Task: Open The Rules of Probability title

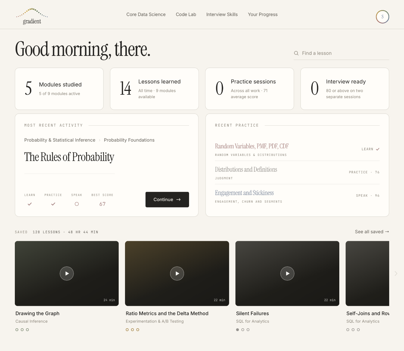Action: pos(69,157)
